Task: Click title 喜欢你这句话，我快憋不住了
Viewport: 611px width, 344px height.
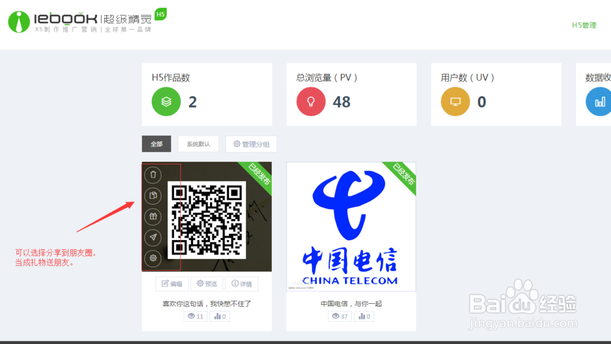Action: (207, 304)
